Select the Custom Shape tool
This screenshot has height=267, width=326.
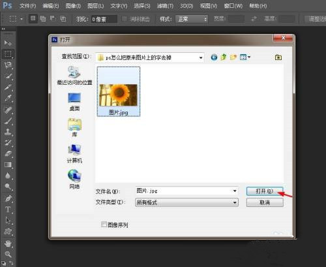[x=8, y=232]
